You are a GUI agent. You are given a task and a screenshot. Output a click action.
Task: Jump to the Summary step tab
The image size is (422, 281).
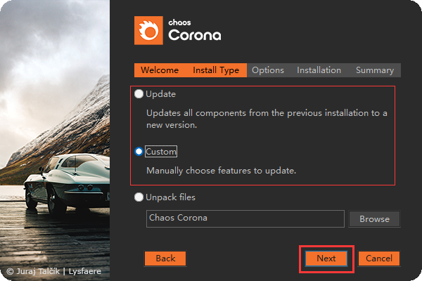tap(374, 70)
